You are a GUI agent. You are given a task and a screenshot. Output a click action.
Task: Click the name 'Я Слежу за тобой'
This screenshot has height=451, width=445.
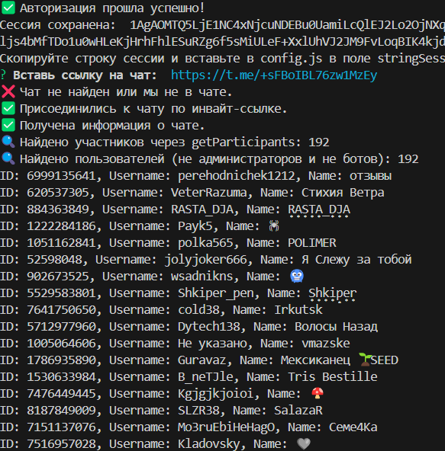click(356, 260)
